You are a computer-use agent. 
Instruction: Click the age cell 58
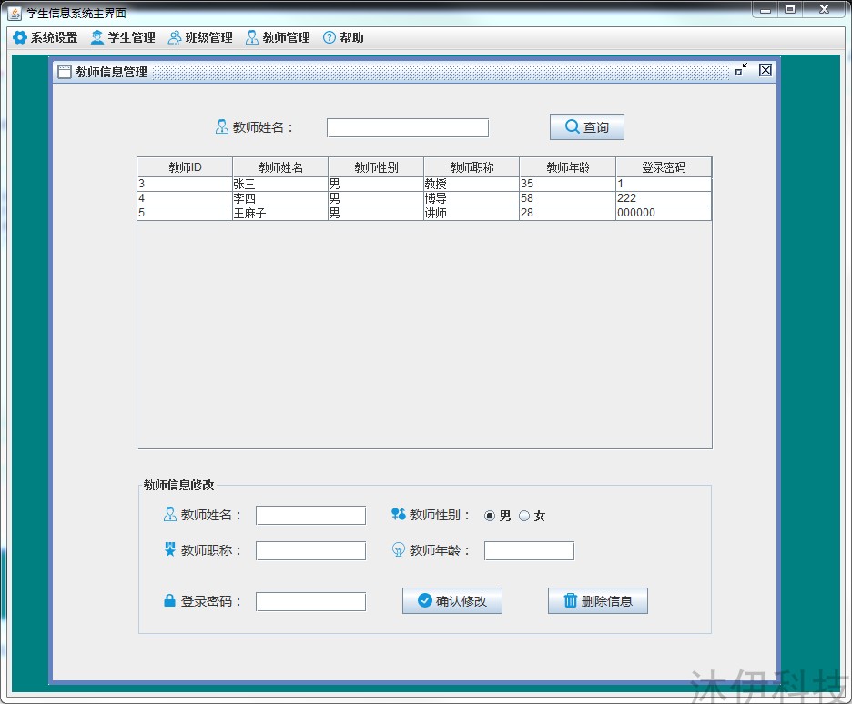point(568,198)
